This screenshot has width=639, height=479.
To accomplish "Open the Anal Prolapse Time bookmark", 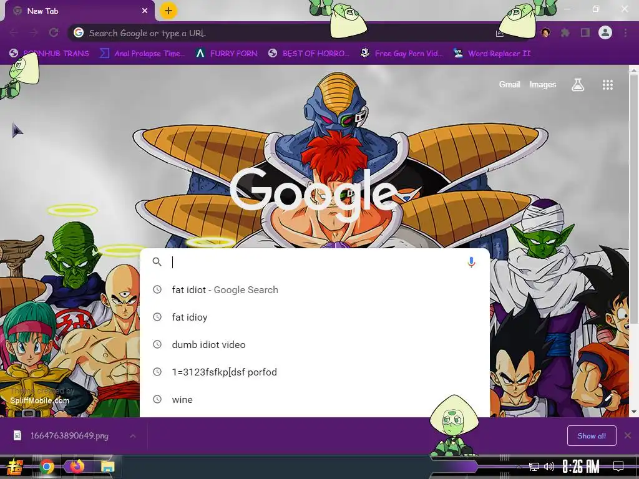I will (x=142, y=54).
